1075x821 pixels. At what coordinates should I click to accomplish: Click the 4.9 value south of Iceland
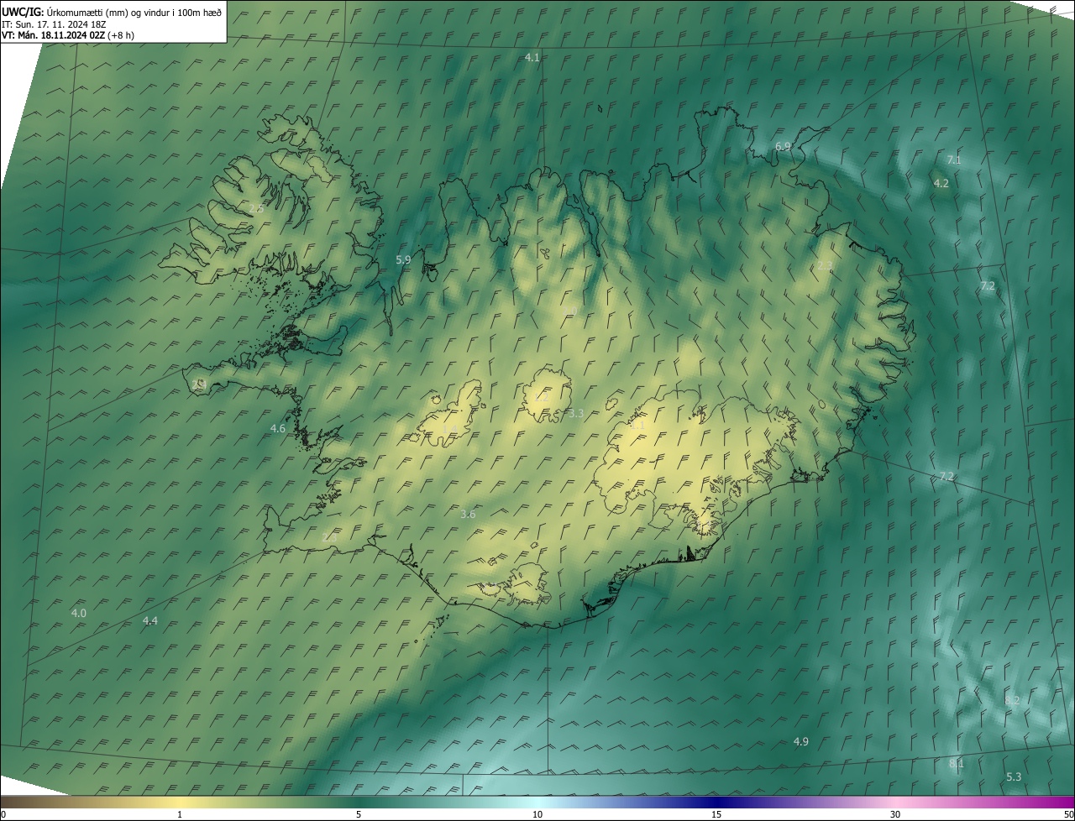click(801, 741)
